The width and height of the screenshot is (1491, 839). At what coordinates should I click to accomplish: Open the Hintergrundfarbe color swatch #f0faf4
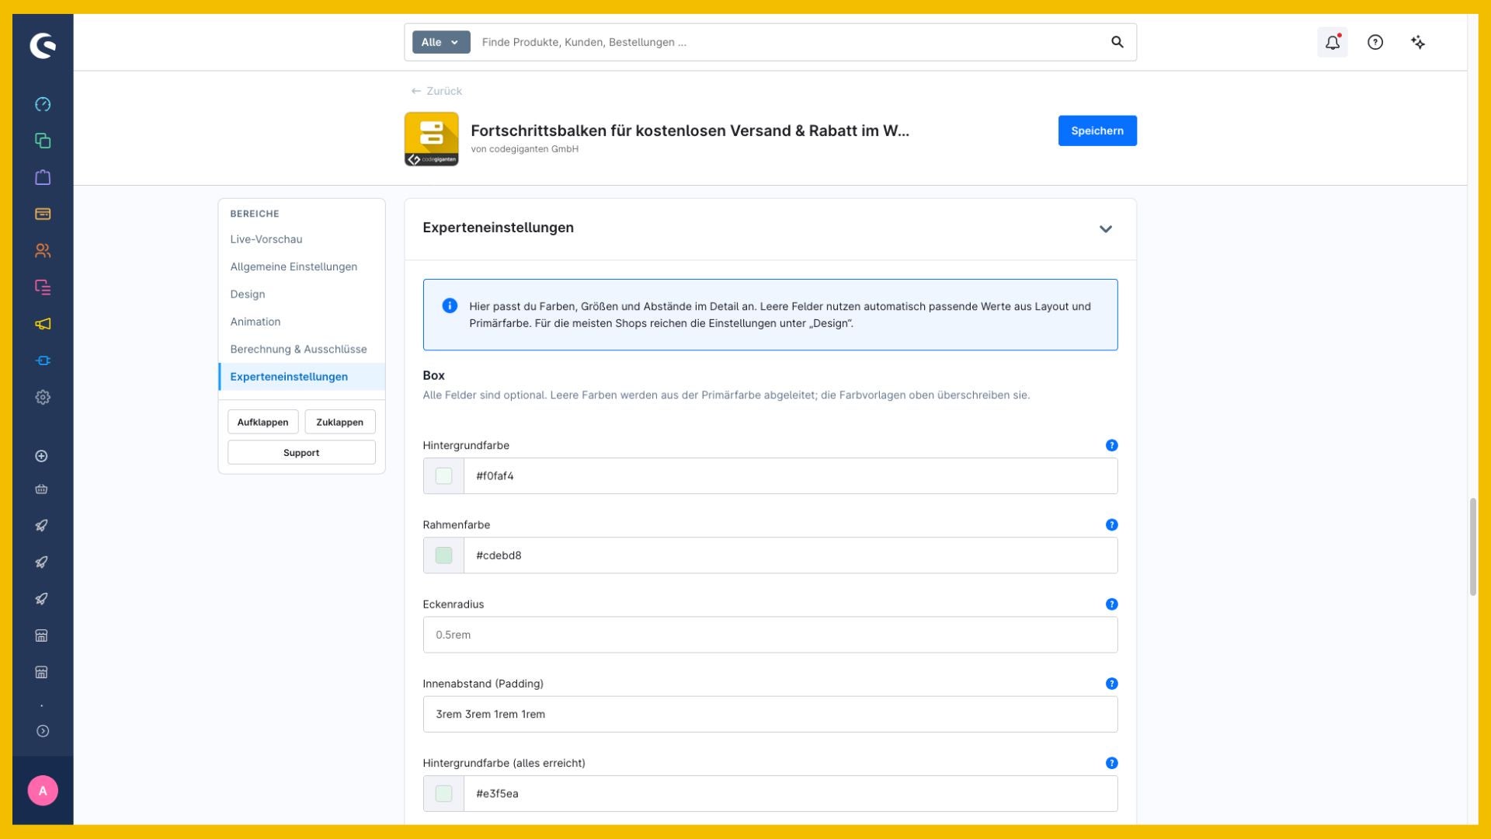(x=443, y=475)
